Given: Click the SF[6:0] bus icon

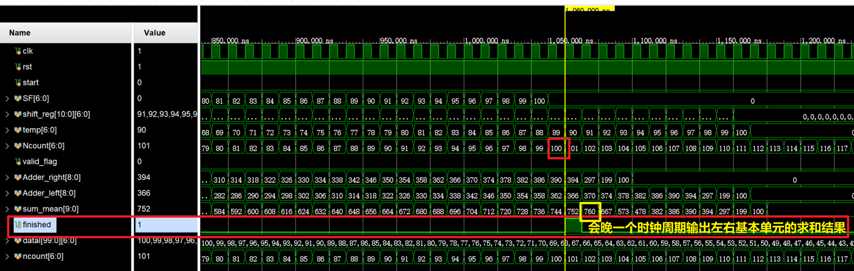Looking at the screenshot, I should 18,99.
